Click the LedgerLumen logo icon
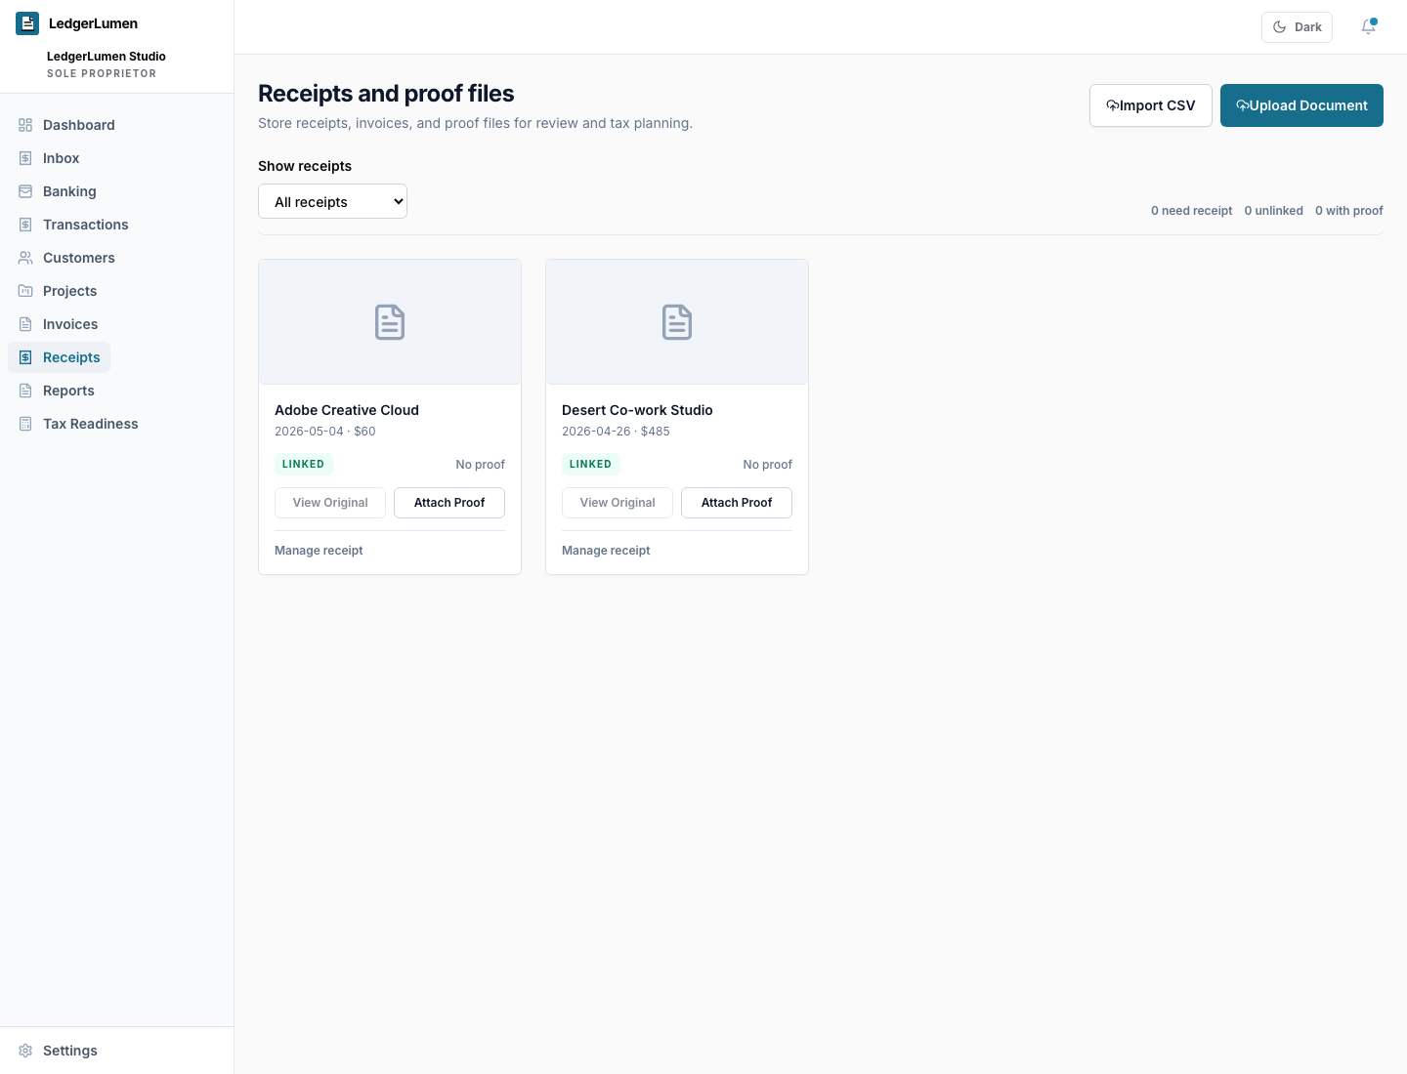The height and width of the screenshot is (1074, 1407). pos(27,23)
